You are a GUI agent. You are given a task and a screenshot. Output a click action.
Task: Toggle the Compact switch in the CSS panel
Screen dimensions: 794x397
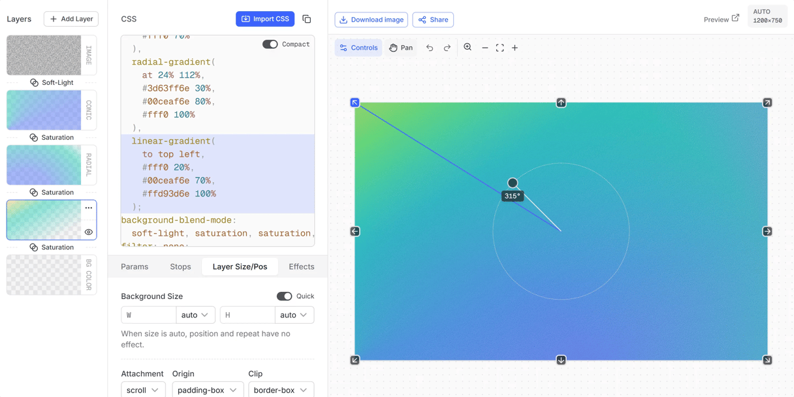(270, 44)
